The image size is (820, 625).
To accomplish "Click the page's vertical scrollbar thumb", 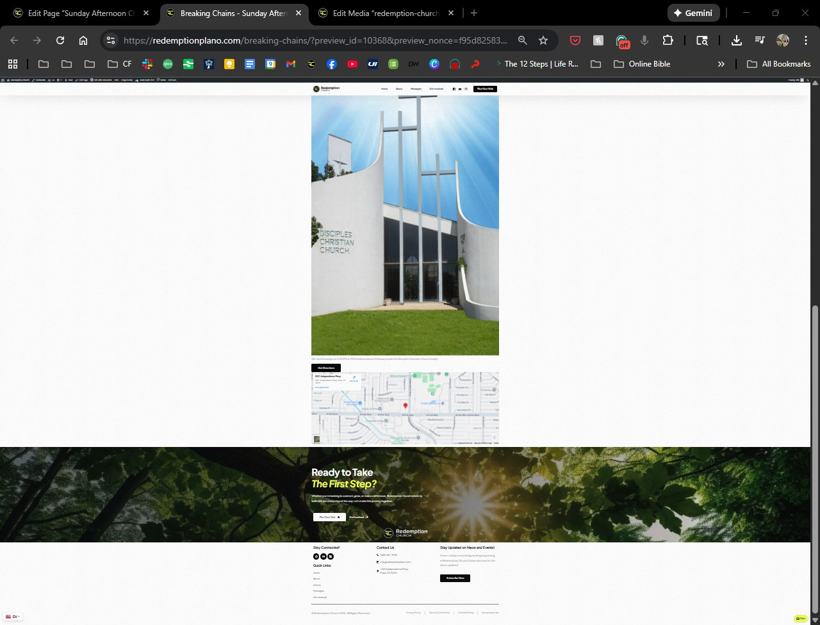I will [815, 458].
